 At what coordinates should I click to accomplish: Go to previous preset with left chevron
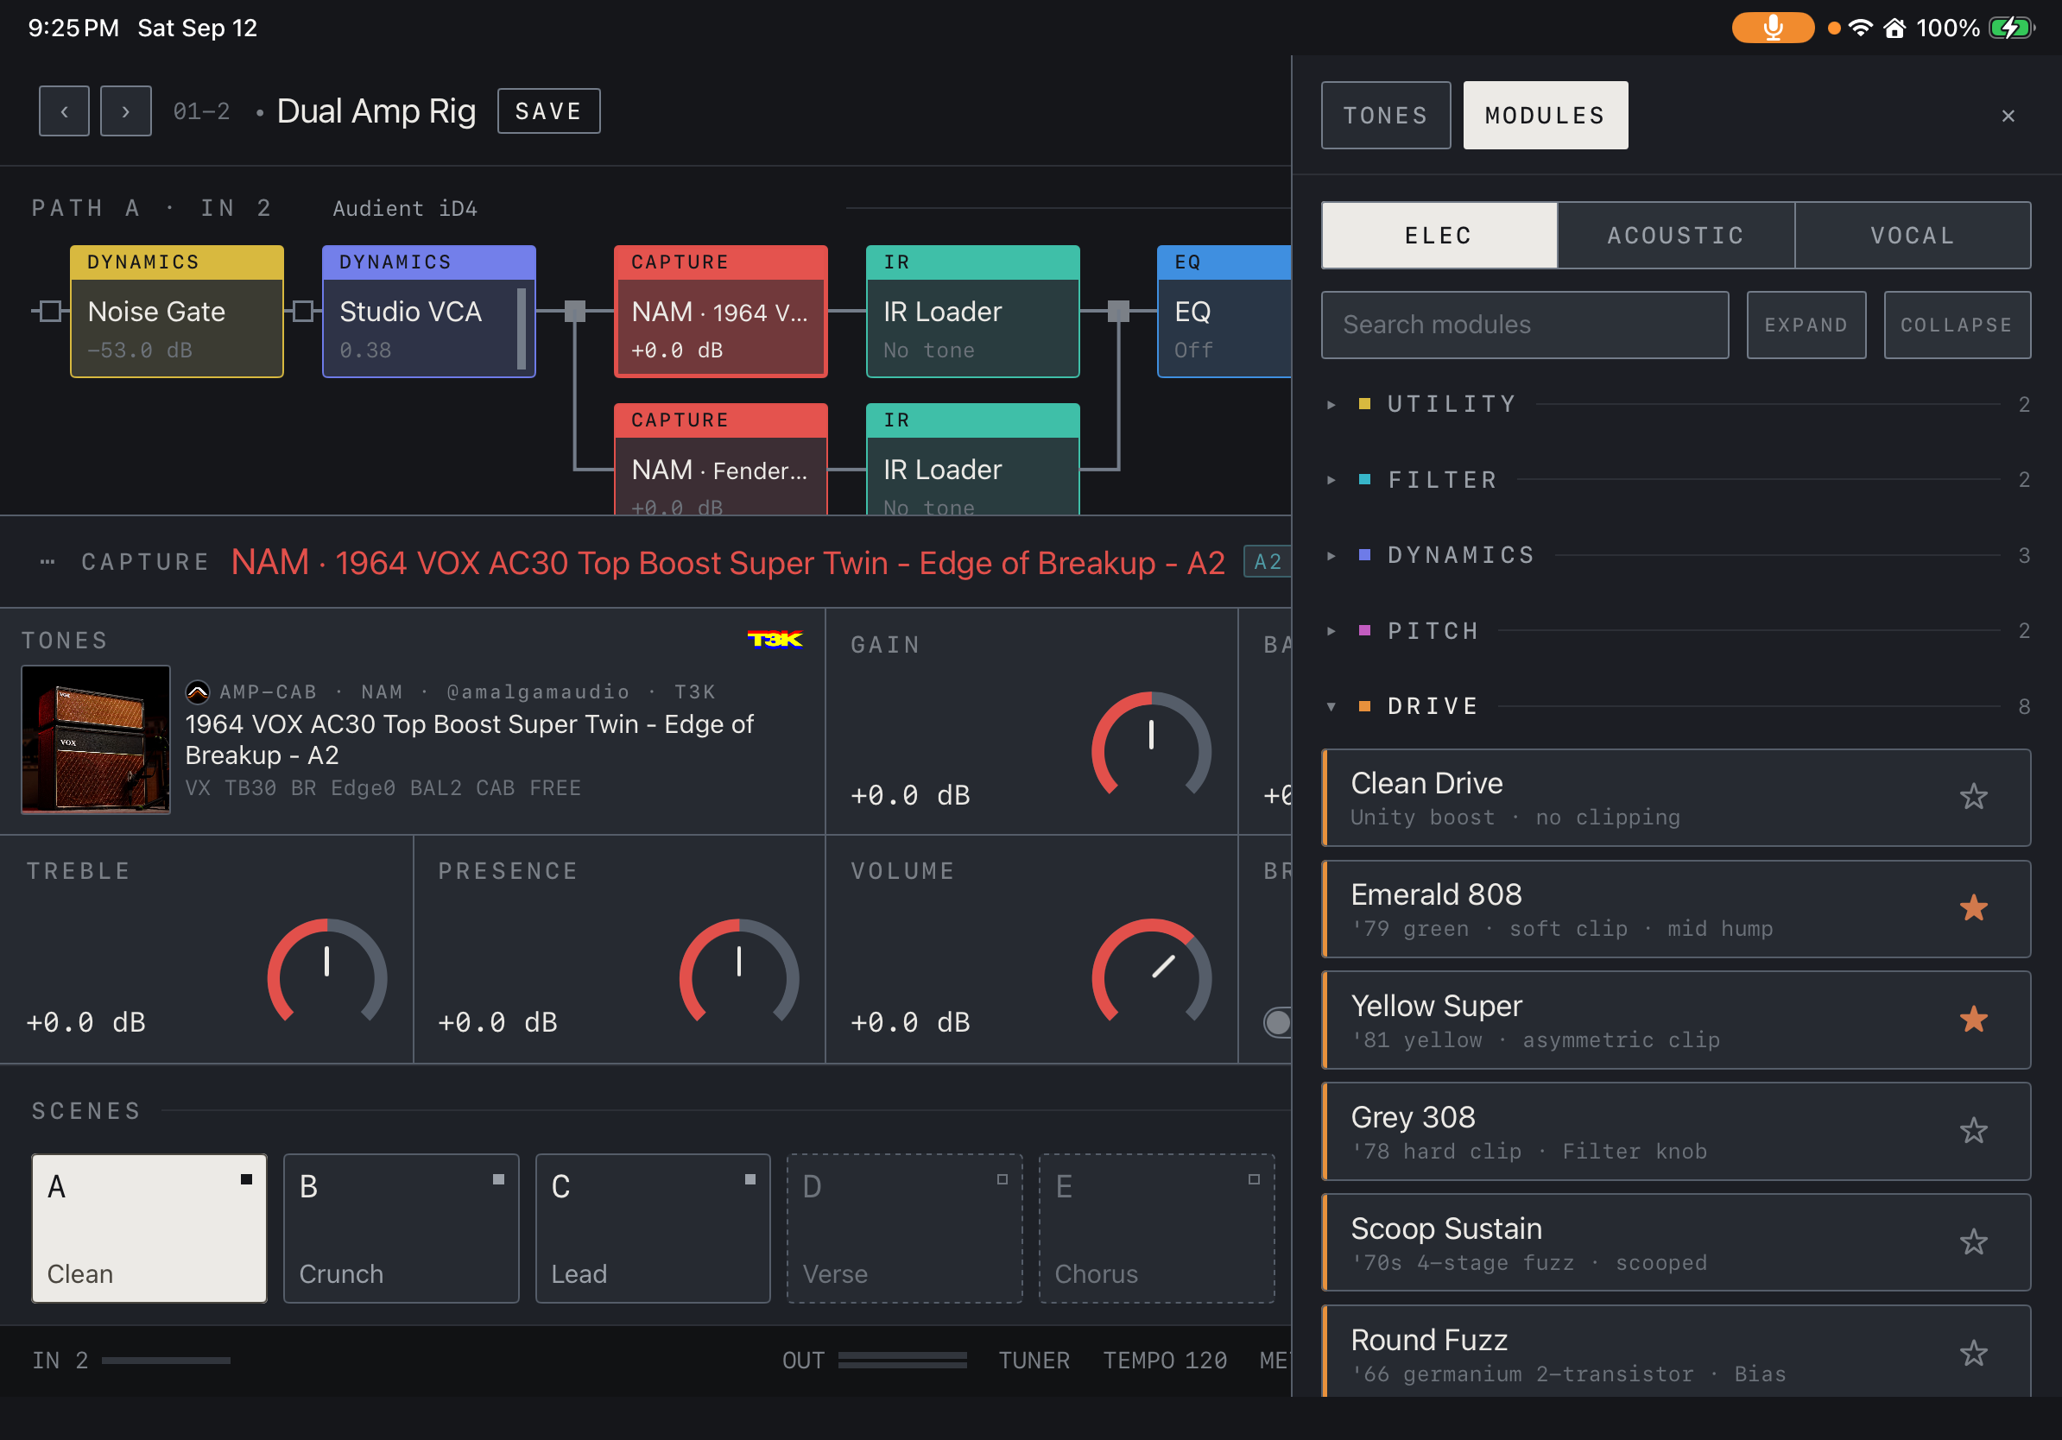(x=64, y=111)
